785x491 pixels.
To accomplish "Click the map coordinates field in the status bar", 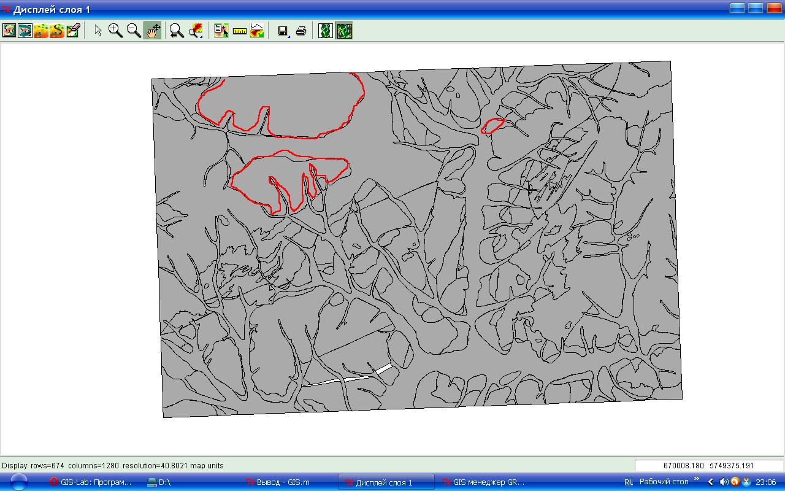I will coord(709,465).
